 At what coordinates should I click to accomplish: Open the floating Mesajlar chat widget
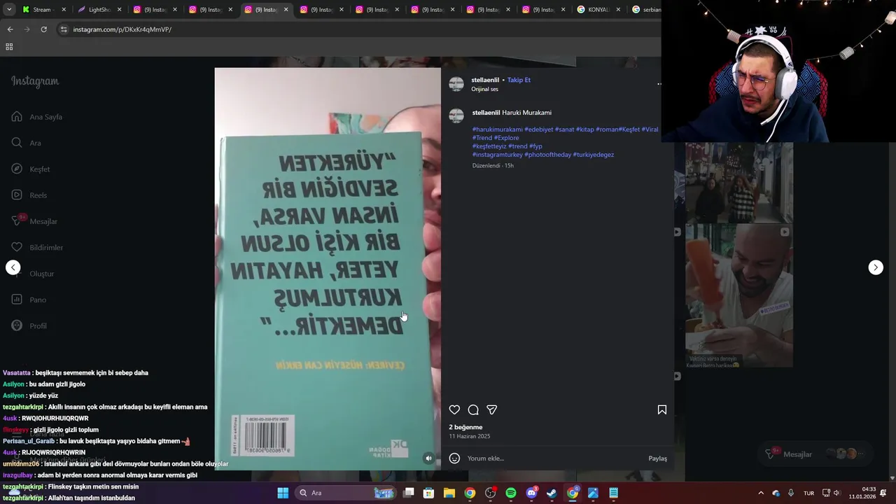click(x=815, y=454)
